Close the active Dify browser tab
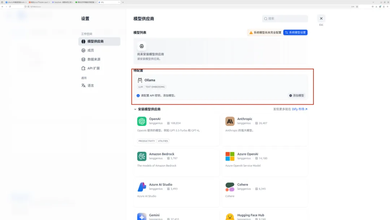The image size is (390, 220). coord(119,2)
